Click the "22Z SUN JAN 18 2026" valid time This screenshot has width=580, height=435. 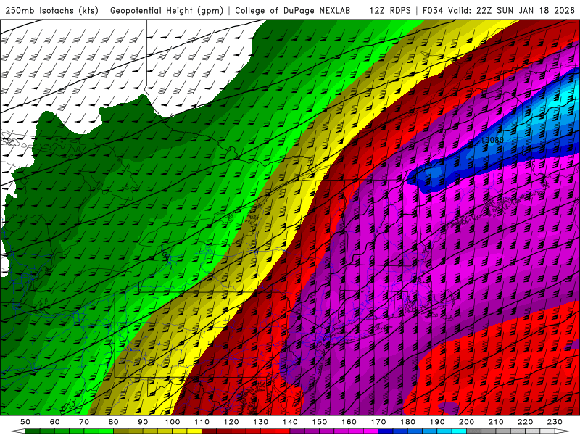click(526, 10)
